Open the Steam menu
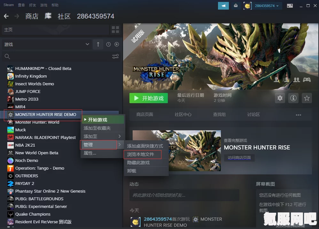The height and width of the screenshot is (229, 319). [9, 5]
